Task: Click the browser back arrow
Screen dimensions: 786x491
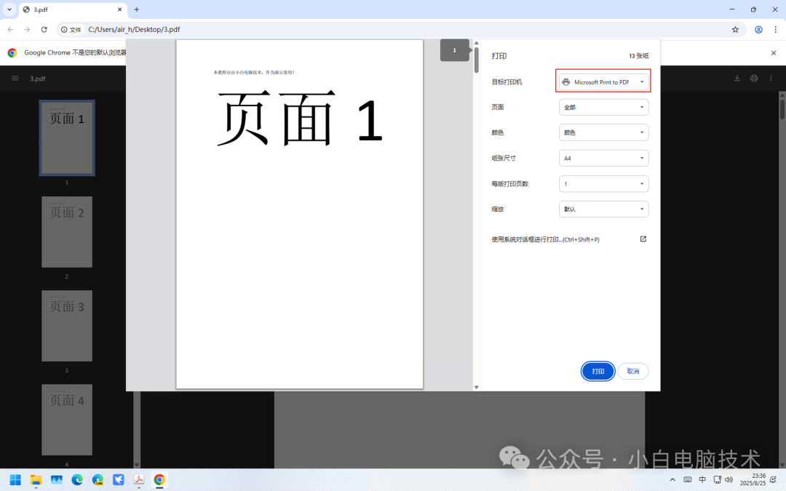Action: pyautogui.click(x=10, y=30)
